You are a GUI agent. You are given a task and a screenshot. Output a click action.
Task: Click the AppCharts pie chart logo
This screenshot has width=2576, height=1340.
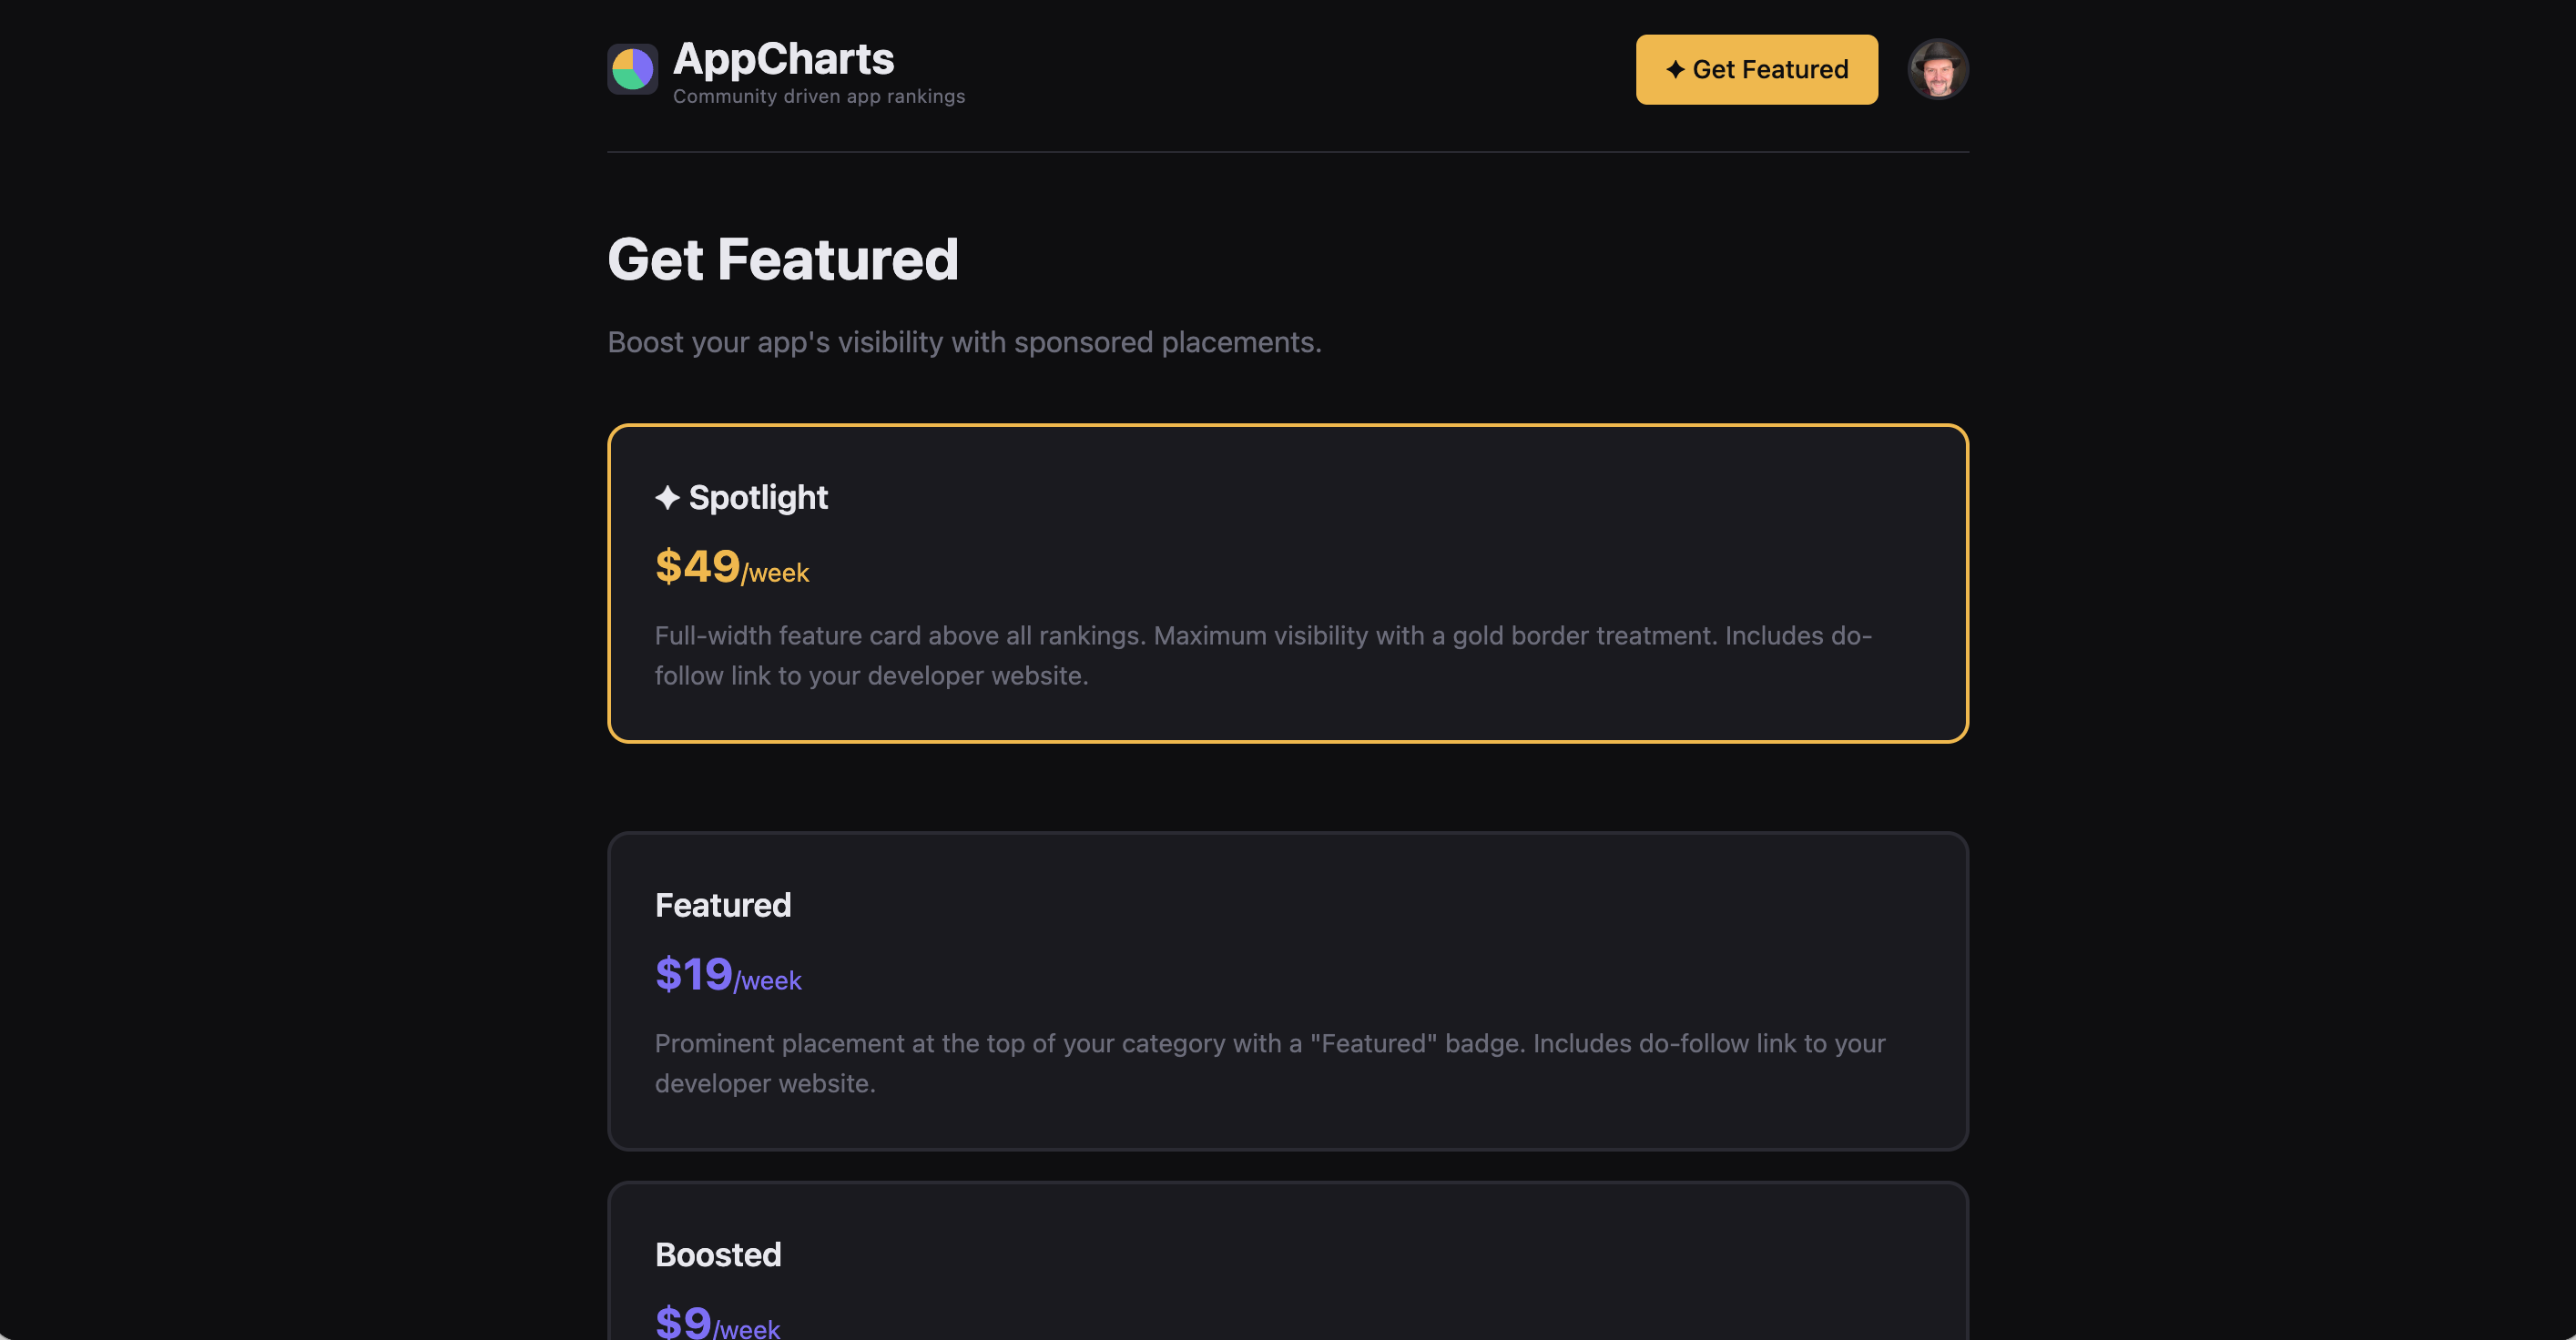[632, 69]
